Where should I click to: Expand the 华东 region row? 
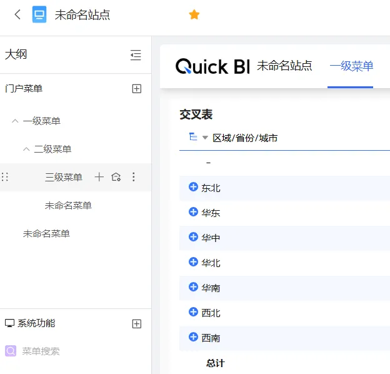click(x=193, y=212)
